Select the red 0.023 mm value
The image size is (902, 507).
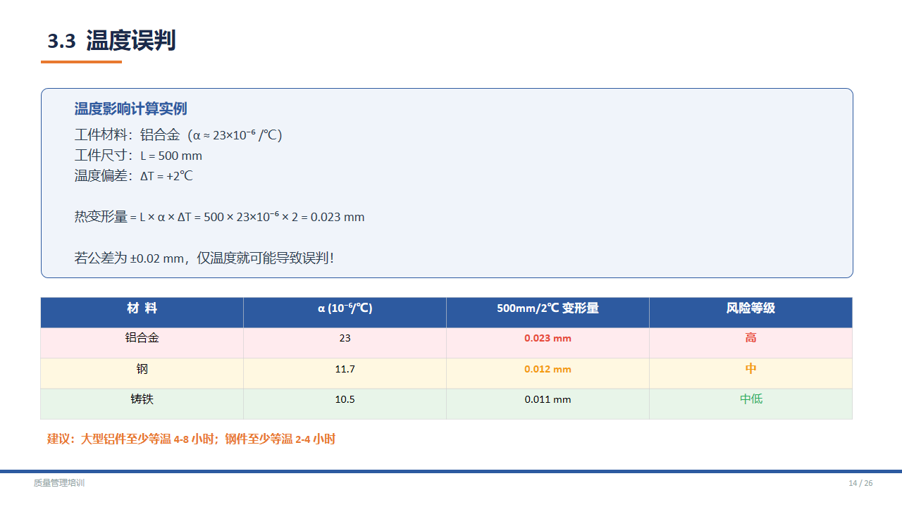(548, 338)
